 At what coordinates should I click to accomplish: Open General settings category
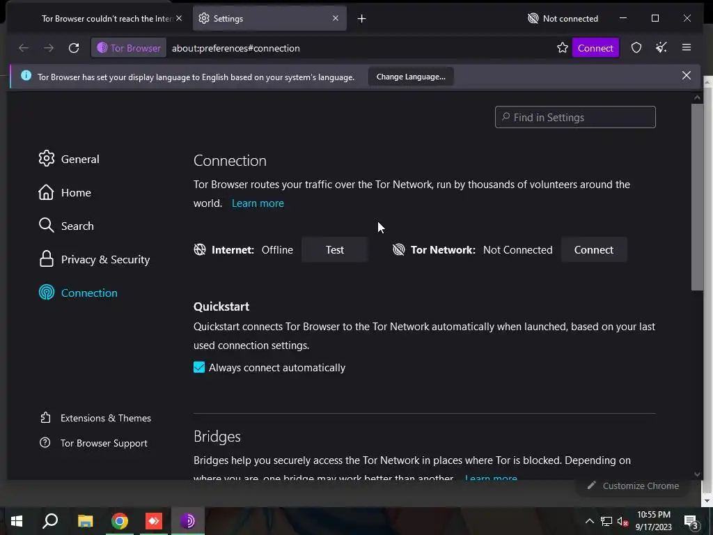69,159
